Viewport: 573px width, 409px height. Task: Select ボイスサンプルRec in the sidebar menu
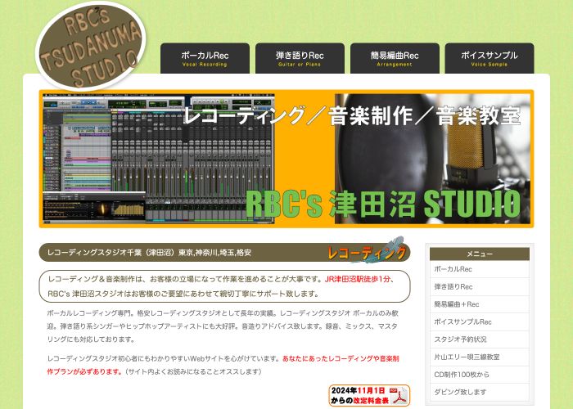[x=480, y=321]
